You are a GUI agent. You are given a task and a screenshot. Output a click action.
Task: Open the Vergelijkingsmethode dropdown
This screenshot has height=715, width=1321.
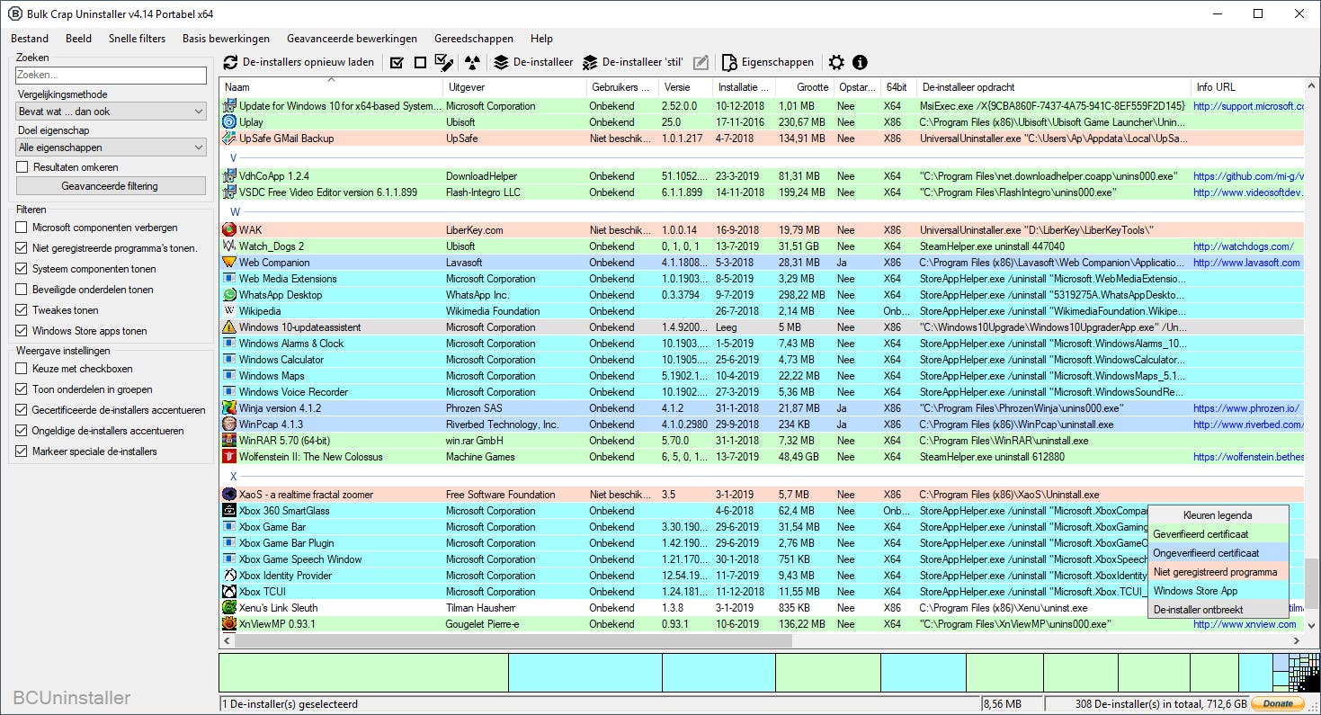(x=112, y=112)
